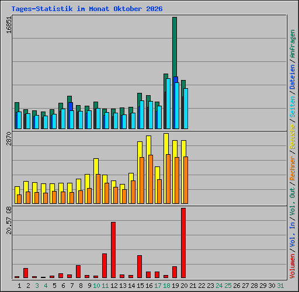Click the orange Rechner bar for day 16
The height and width of the screenshot is (292, 299).
tap(151, 179)
